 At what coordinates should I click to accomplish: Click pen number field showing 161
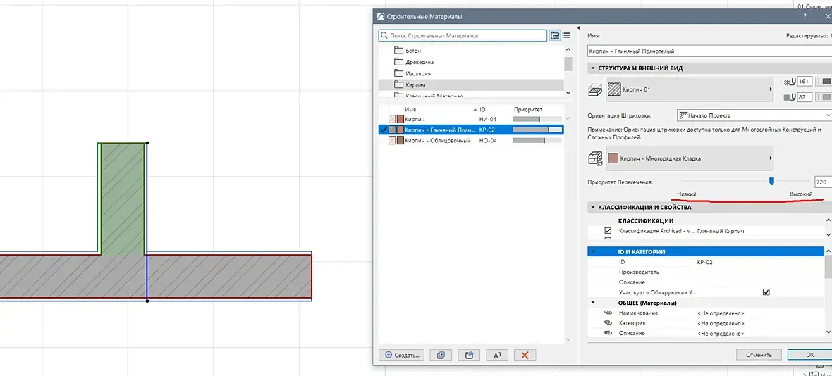coord(805,82)
